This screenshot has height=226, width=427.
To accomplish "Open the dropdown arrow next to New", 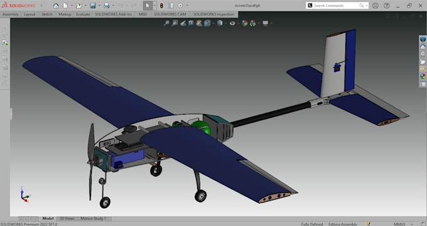I will [x=72, y=6].
